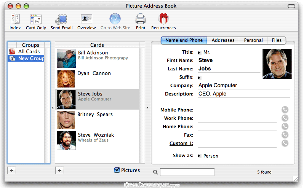The height and width of the screenshot is (188, 304).
Task: Open Recurrences gift icon
Action: [163, 19]
